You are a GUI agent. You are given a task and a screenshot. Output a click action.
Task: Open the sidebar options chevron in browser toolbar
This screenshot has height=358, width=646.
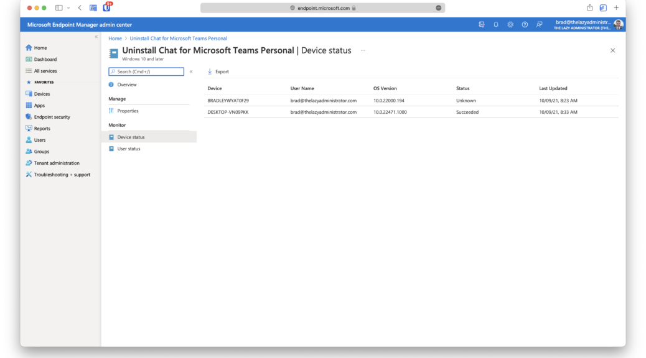coord(68,8)
